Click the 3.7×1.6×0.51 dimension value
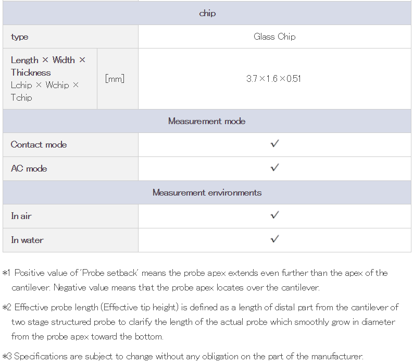 [273, 79]
